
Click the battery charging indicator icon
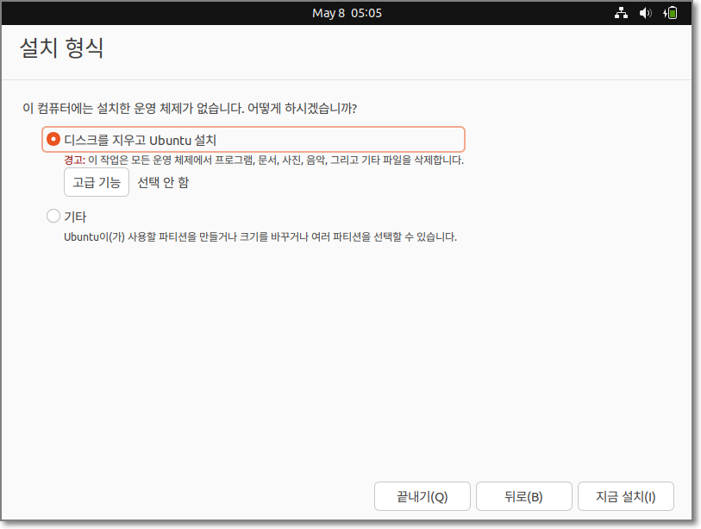670,13
